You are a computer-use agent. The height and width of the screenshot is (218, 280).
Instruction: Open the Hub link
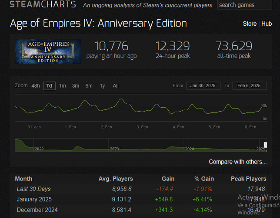point(267,24)
